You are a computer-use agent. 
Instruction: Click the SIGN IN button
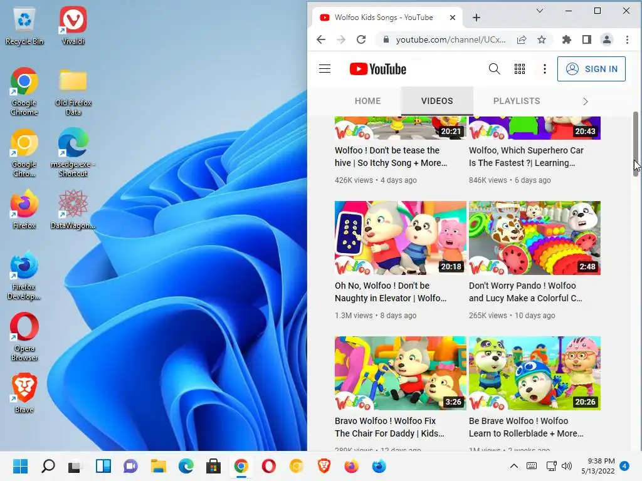click(591, 69)
